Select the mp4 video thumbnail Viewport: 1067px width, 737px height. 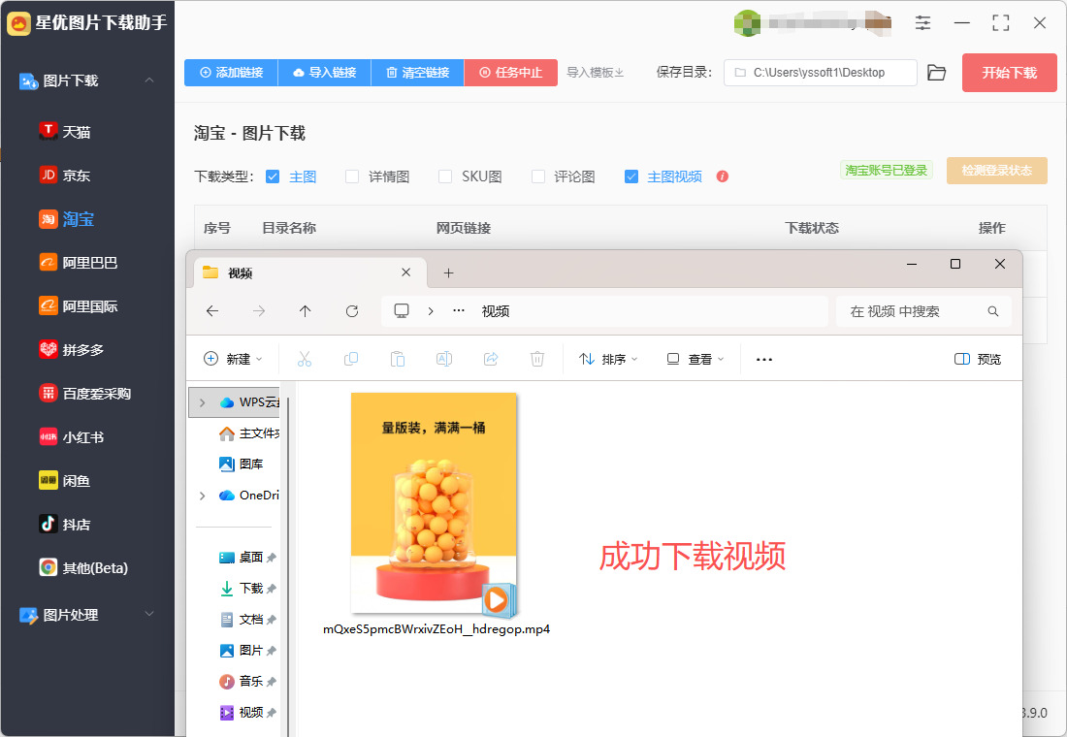tap(434, 502)
